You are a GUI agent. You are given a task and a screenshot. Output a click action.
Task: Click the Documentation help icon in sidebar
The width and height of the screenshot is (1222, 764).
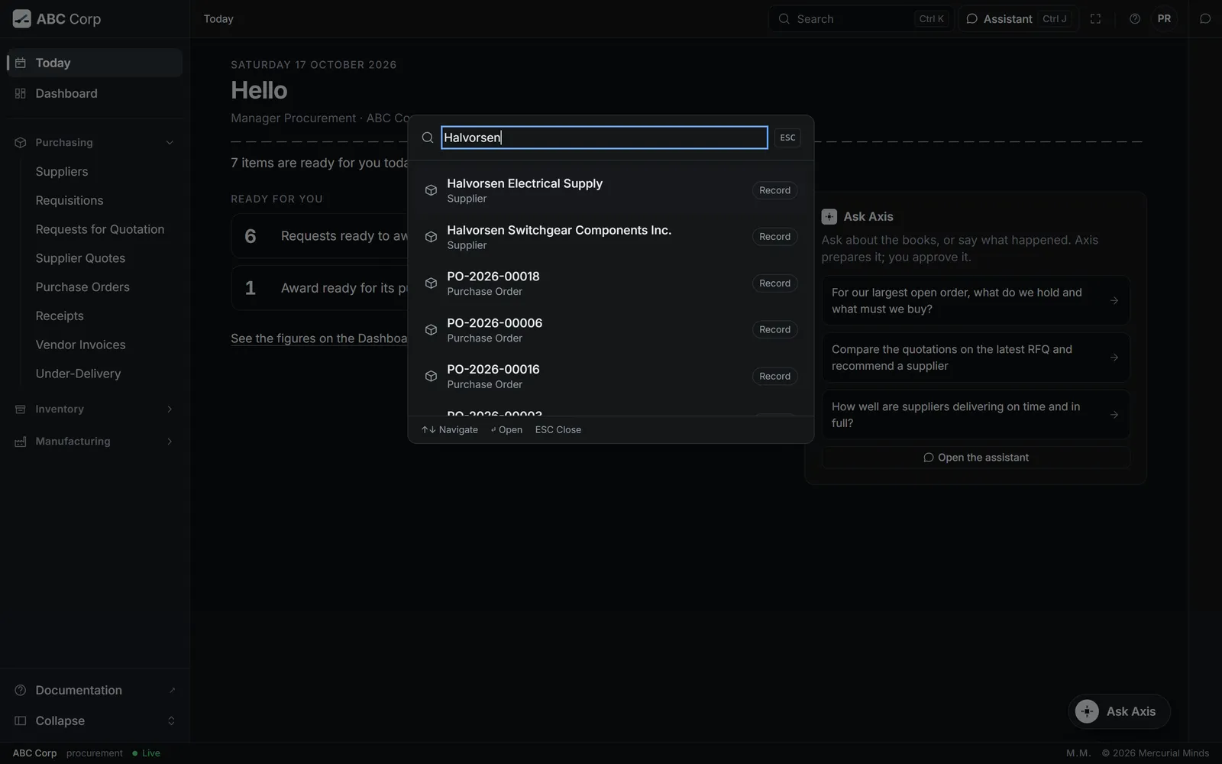coord(21,690)
